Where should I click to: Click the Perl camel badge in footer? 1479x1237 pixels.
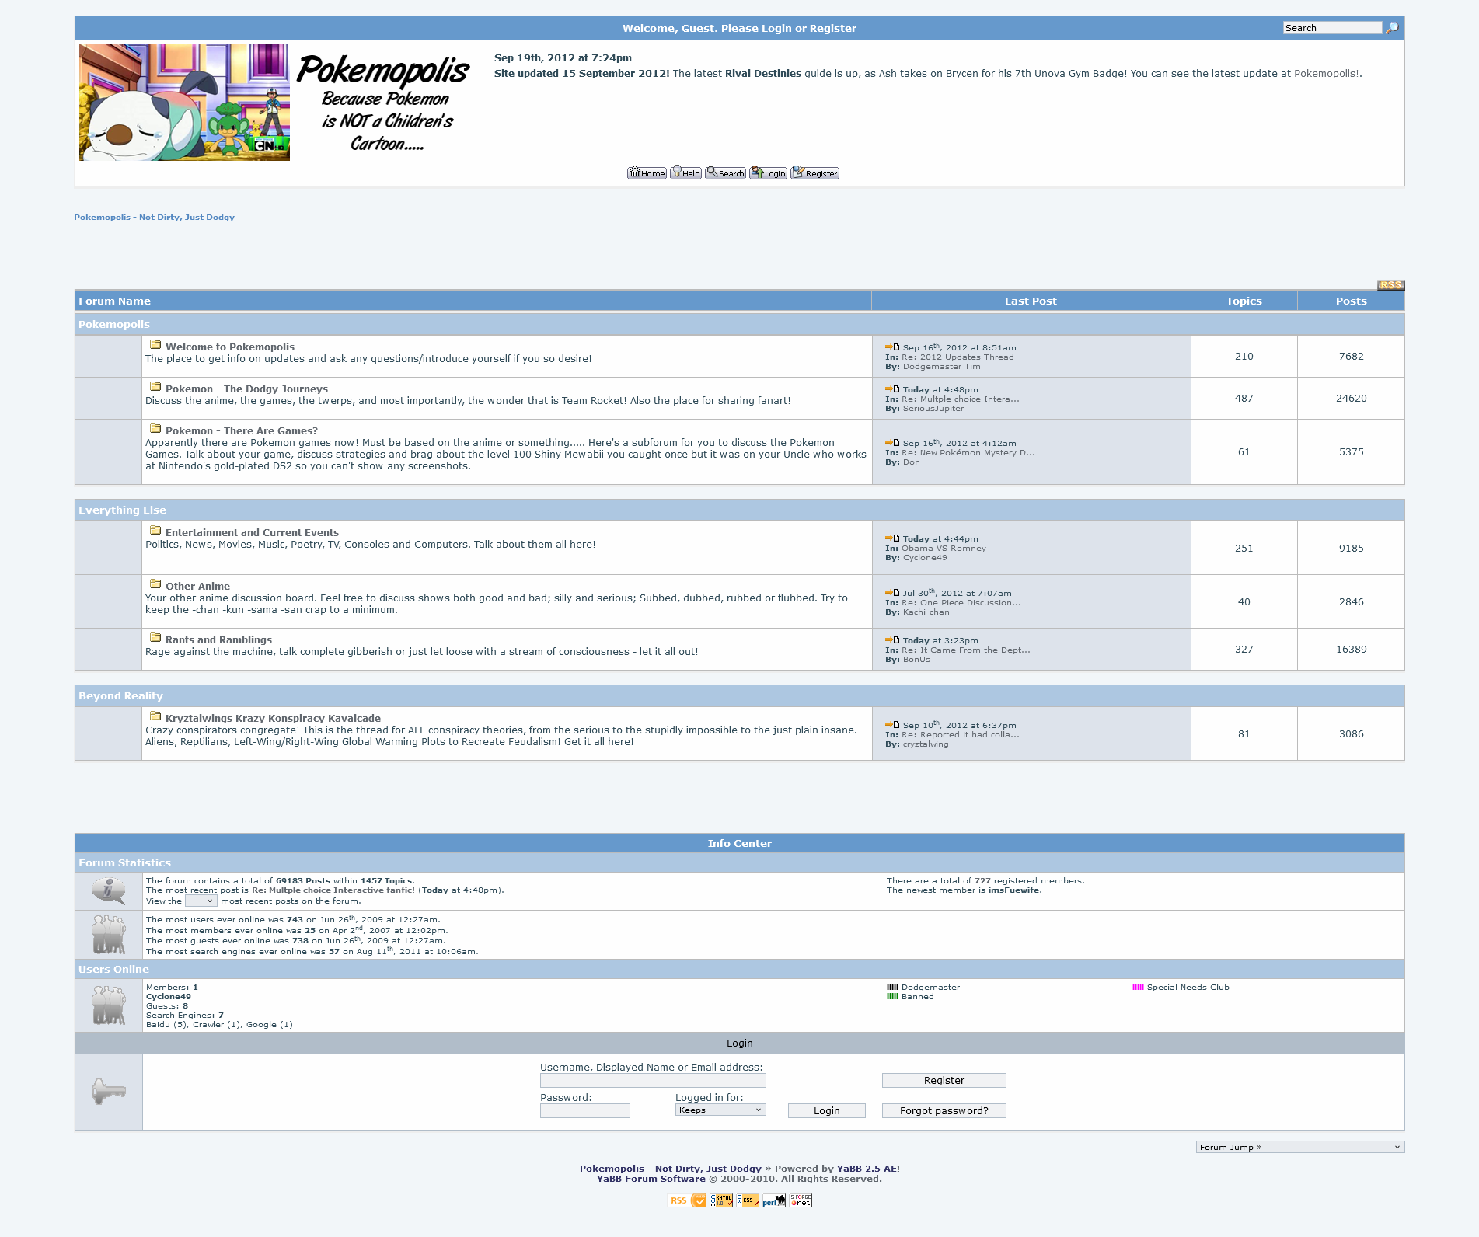(774, 1200)
